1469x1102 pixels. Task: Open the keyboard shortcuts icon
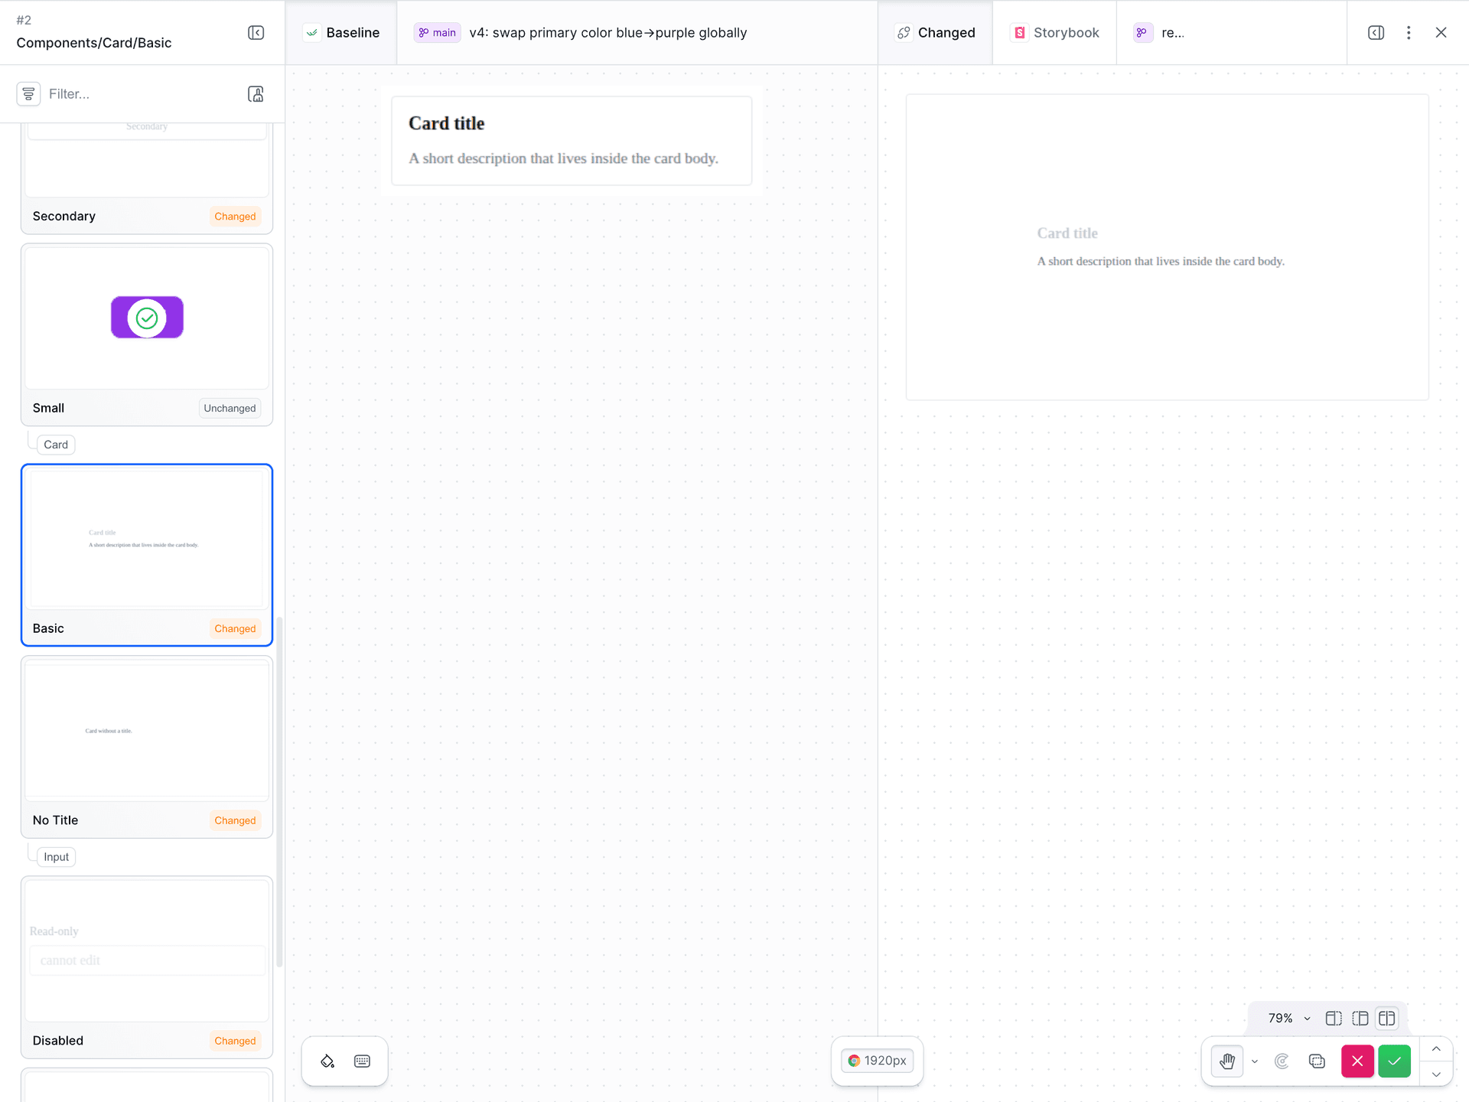(363, 1061)
